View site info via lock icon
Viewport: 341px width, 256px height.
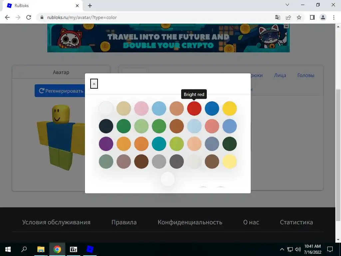pos(42,17)
